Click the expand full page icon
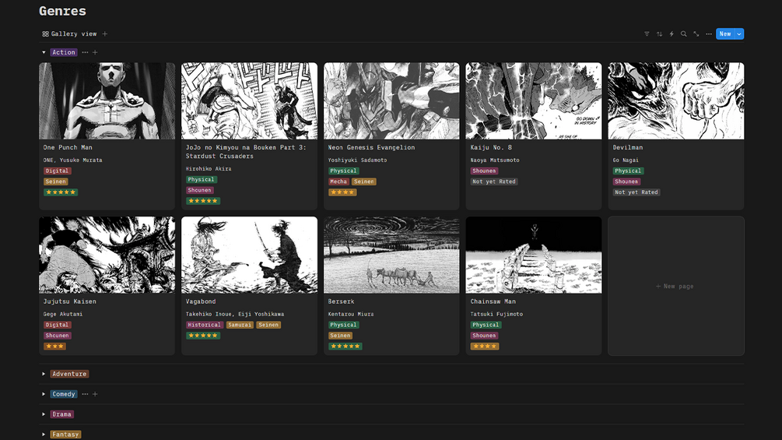This screenshot has width=782, height=440. pyautogui.click(x=696, y=34)
